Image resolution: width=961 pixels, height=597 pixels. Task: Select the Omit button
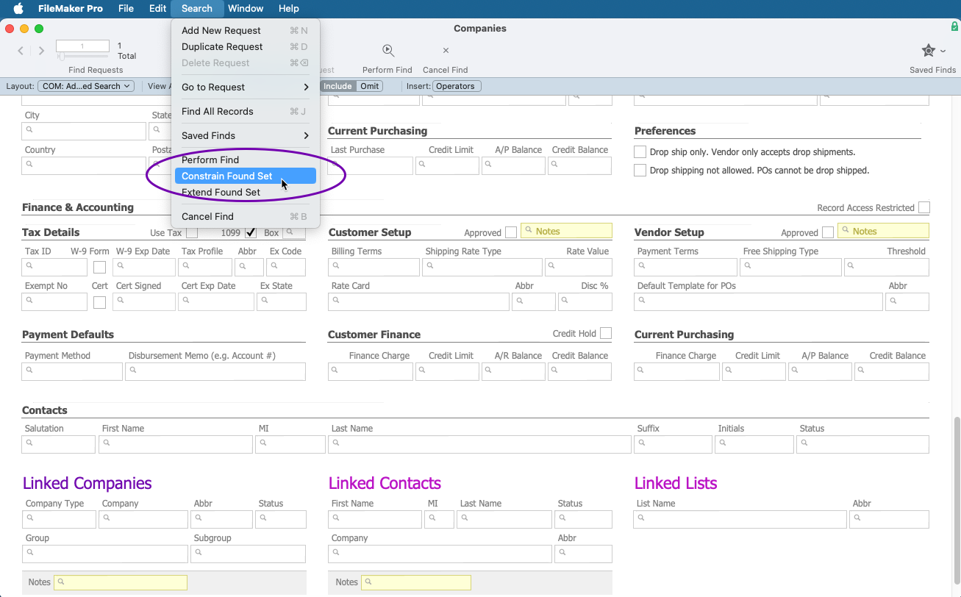coord(370,86)
